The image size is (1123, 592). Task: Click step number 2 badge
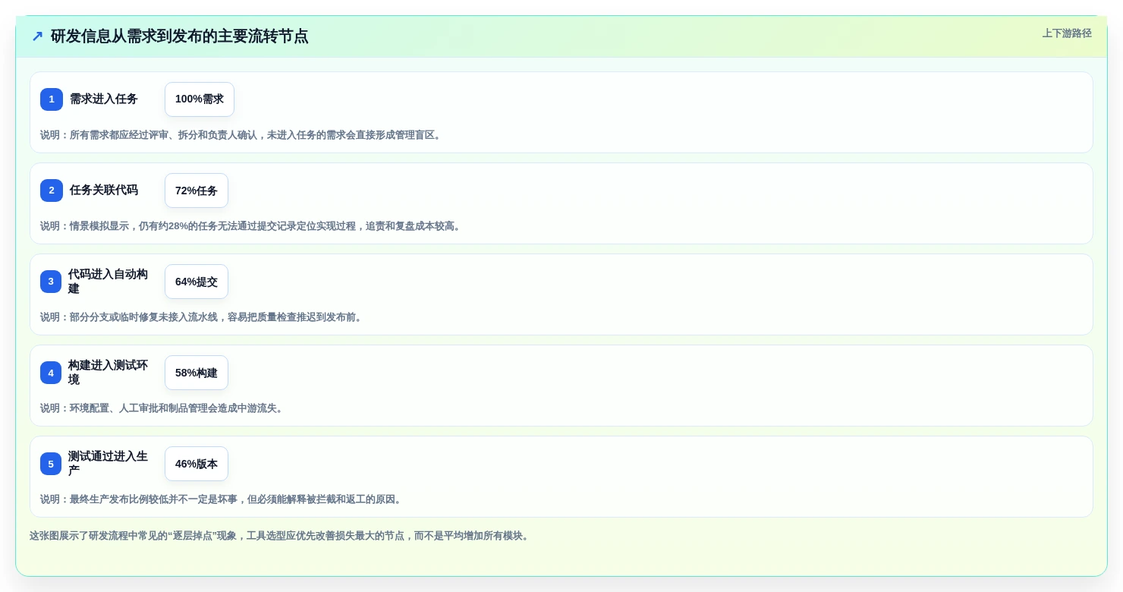click(52, 191)
